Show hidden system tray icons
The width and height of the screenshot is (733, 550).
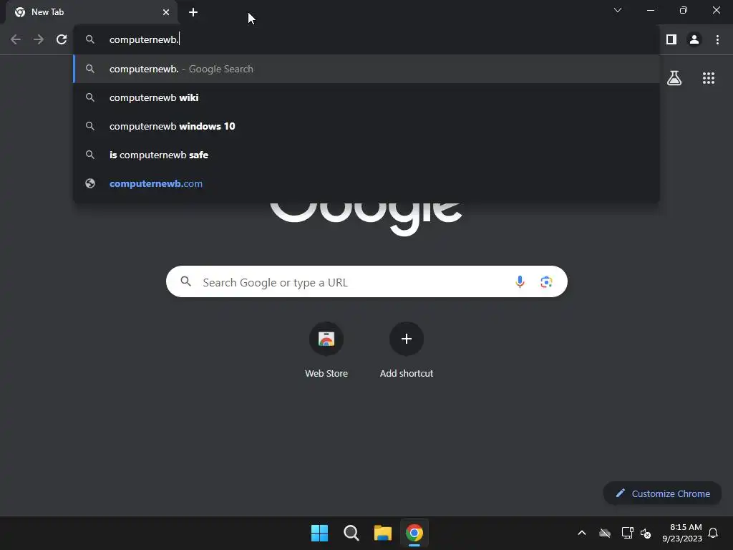coord(582,533)
